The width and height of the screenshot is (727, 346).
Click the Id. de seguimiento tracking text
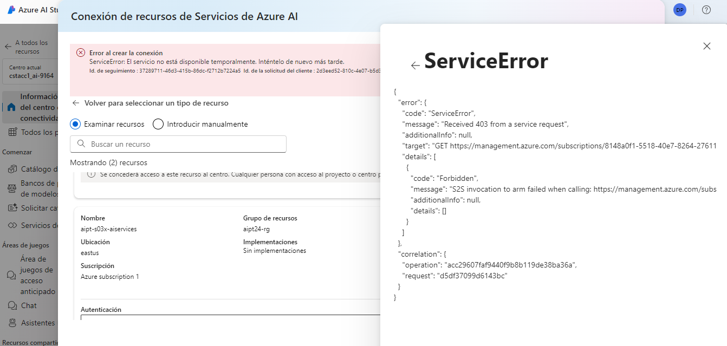click(x=165, y=70)
